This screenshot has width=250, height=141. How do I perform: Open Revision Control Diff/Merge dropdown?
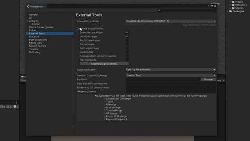click(171, 75)
